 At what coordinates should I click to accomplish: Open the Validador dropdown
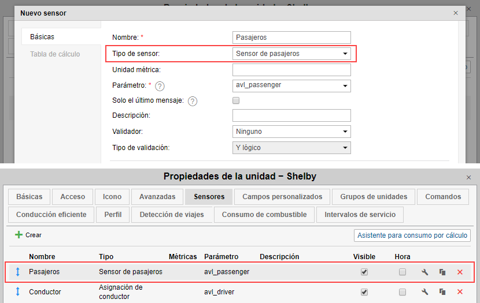[x=291, y=132]
